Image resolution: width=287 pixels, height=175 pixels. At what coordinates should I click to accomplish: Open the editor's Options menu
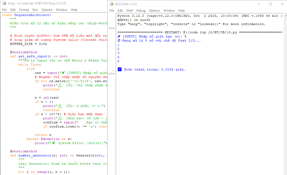(47, 10)
